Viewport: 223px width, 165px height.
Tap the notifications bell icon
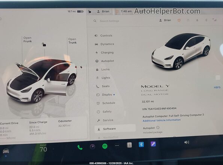[197, 20]
